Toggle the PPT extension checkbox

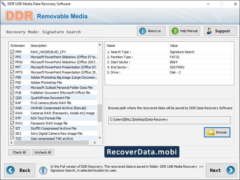12,67
